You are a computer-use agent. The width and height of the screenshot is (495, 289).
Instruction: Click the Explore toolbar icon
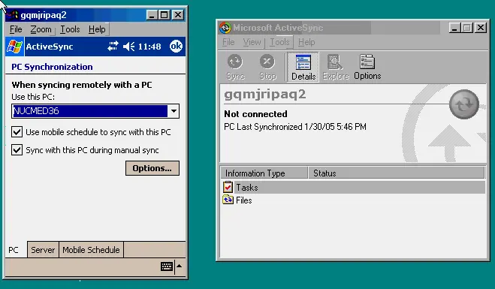click(x=335, y=68)
